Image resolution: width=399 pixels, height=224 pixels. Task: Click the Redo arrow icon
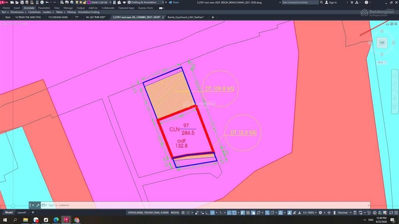click(54, 2)
